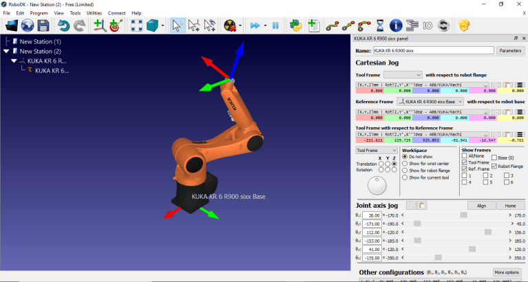Click the Undo arrow icon
Image resolution: width=528 pixels, height=282 pixels.
click(x=64, y=25)
